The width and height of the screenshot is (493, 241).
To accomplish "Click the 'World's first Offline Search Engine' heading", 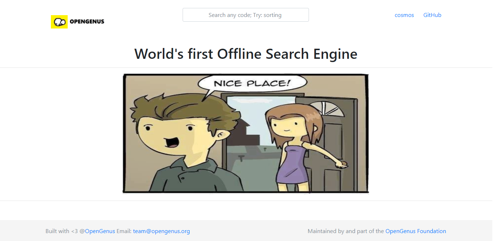I will [x=246, y=54].
